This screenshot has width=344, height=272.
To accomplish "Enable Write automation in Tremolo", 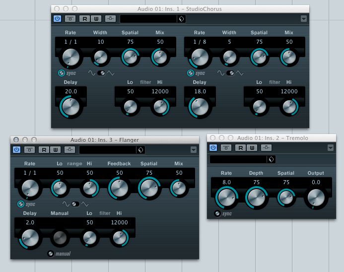I will 252,147.
